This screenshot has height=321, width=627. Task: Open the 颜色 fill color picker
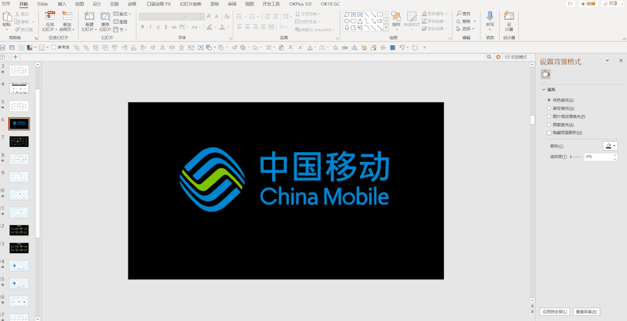pos(610,146)
